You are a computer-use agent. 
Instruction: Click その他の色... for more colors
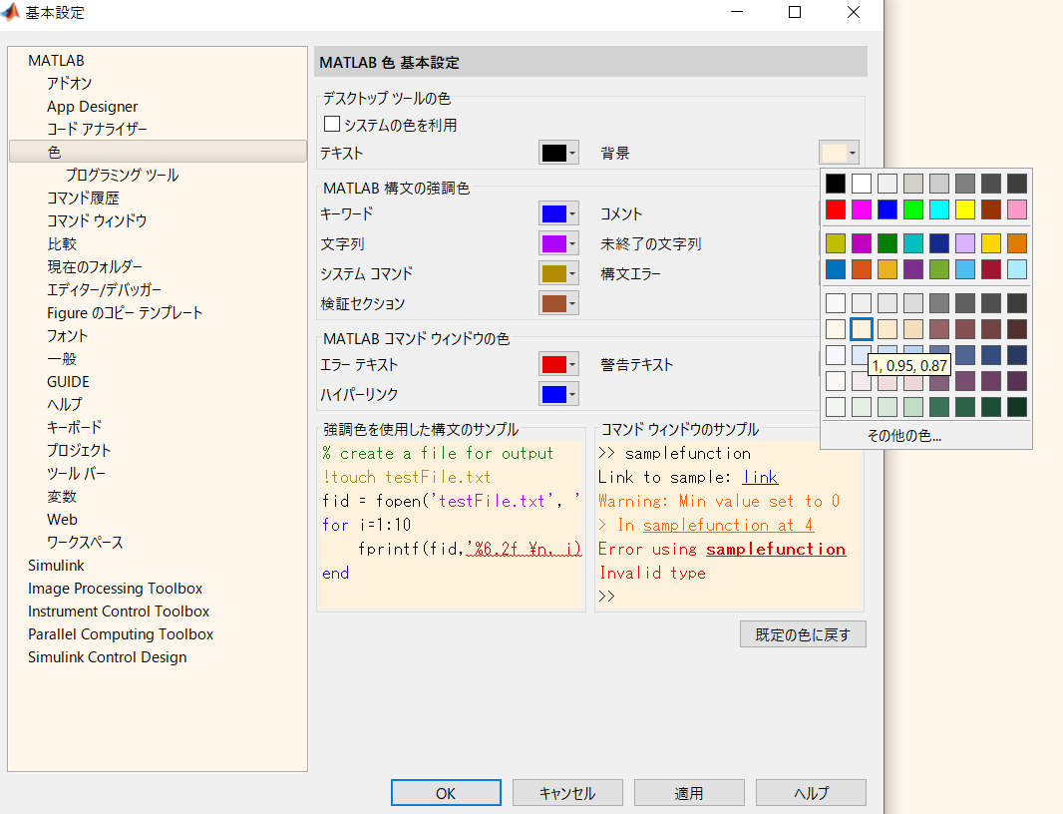tap(905, 436)
